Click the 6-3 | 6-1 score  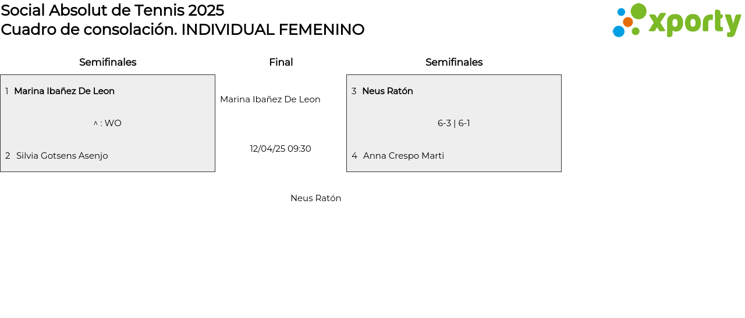click(x=454, y=123)
